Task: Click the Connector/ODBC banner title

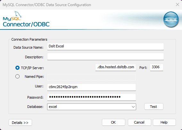Action: [x=26, y=24]
